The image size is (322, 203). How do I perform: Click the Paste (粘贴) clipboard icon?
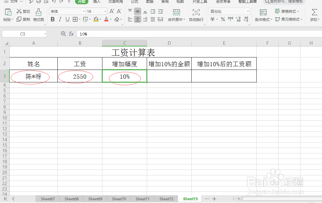(x=8, y=12)
